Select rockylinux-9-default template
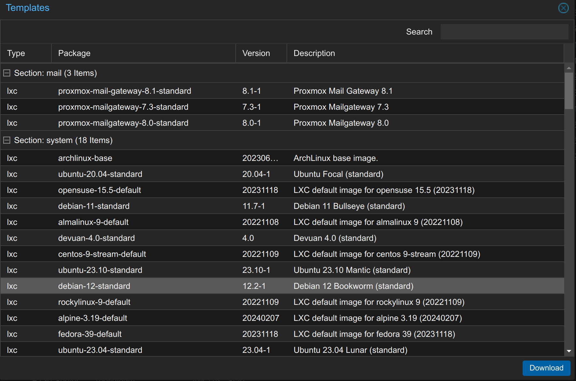The image size is (576, 381). click(282, 302)
